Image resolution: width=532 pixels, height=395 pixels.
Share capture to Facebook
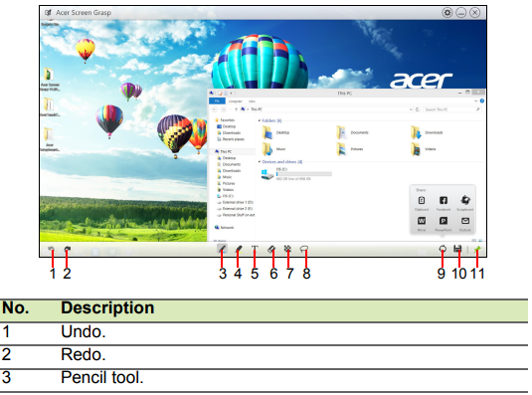(443, 203)
